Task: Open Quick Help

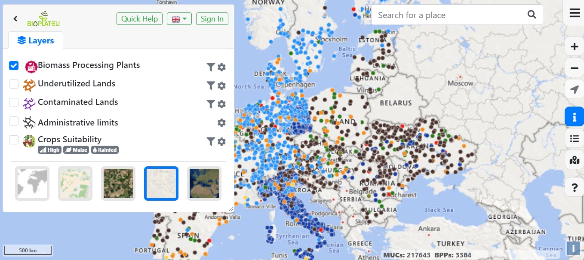Action: (139, 18)
